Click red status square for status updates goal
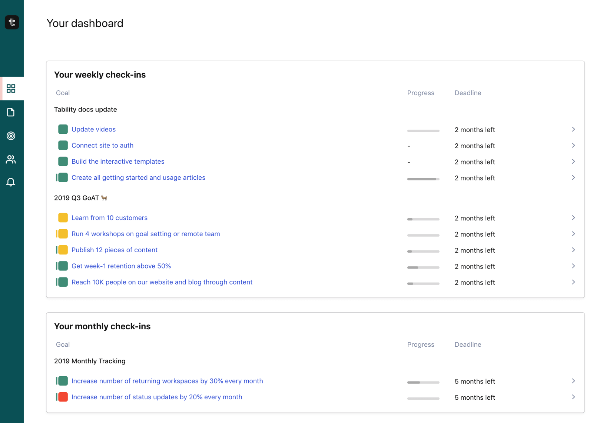Screen dimensions: 593x423 63,397
